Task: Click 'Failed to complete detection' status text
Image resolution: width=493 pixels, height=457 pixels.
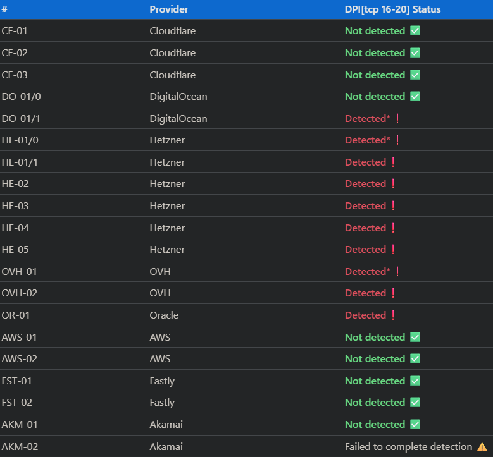Action: point(408,447)
